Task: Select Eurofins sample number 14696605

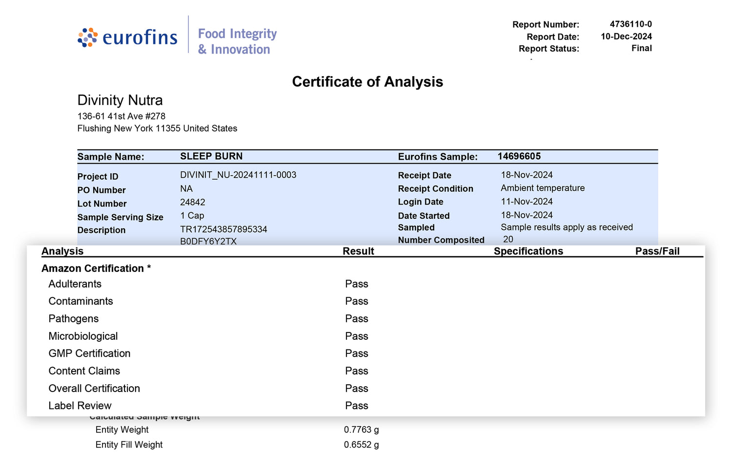Action: [519, 156]
